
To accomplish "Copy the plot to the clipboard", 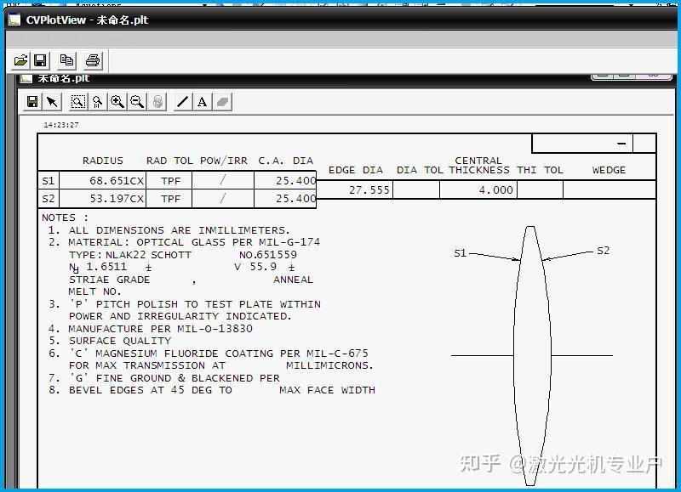I will pos(66,60).
